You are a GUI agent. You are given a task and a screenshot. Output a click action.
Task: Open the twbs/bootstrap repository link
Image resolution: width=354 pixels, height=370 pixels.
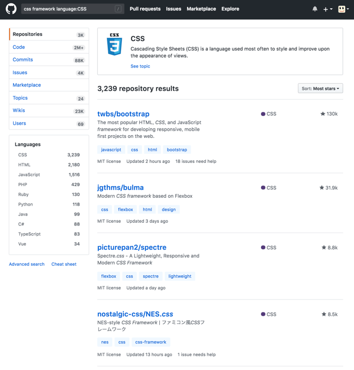(123, 114)
